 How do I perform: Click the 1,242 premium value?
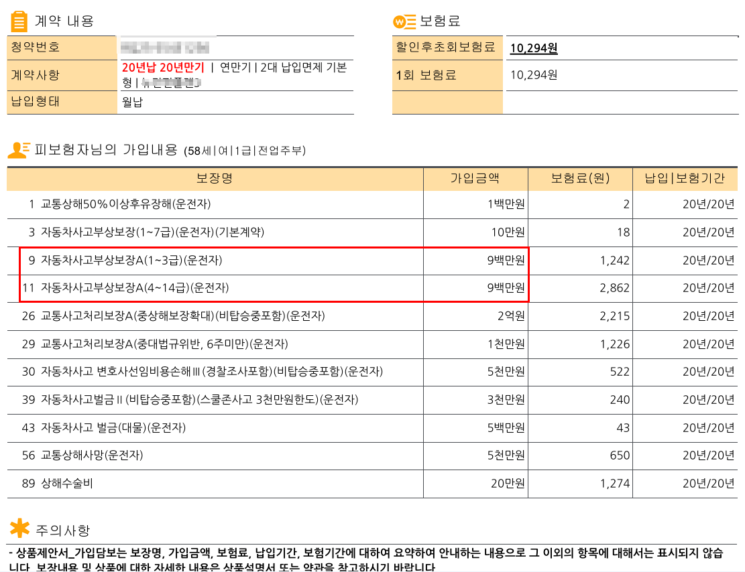[x=614, y=261]
